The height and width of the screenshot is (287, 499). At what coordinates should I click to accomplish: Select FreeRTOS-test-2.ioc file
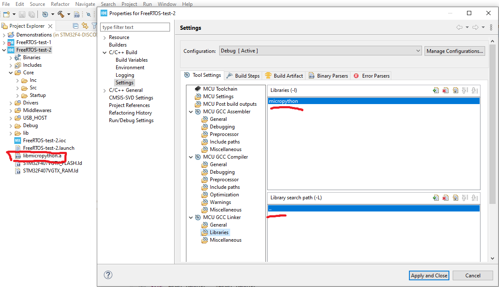pyautogui.click(x=44, y=140)
